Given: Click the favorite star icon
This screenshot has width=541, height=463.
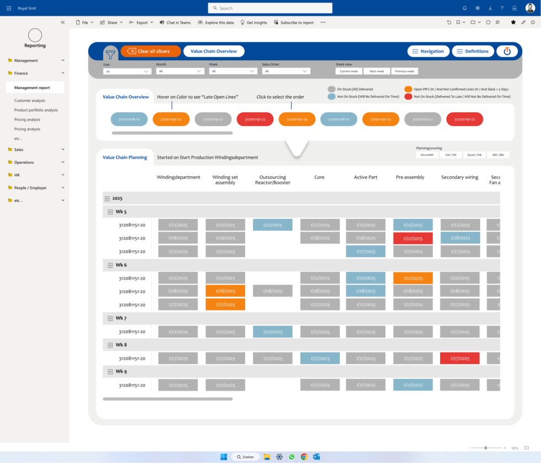Looking at the screenshot, I should click(x=513, y=23).
